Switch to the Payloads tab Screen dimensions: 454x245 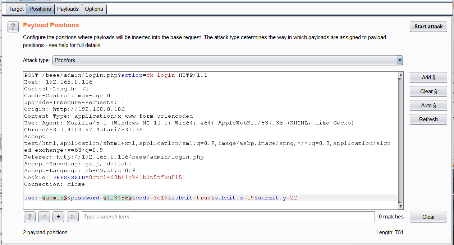click(x=68, y=9)
